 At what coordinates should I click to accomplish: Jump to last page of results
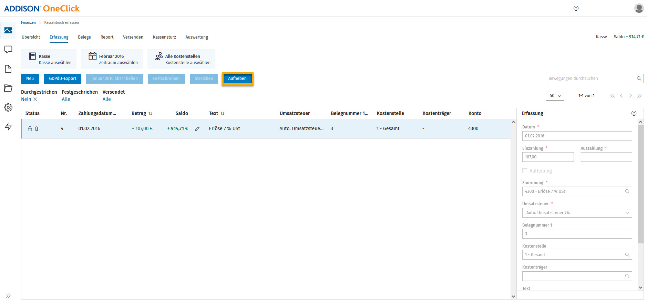(639, 96)
